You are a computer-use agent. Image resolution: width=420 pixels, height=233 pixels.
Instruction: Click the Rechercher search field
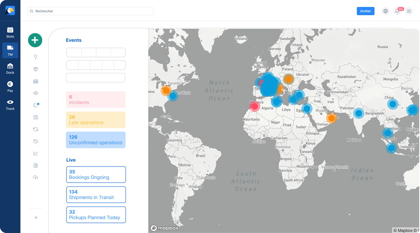[x=90, y=11]
